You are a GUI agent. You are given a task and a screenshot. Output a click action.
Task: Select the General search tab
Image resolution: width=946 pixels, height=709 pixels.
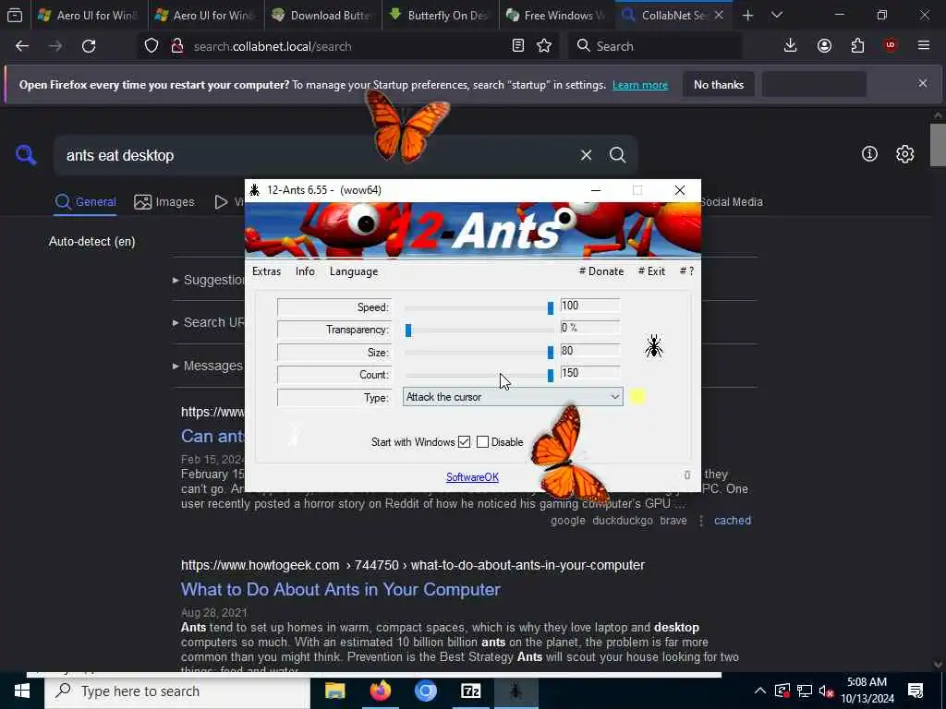point(86,202)
